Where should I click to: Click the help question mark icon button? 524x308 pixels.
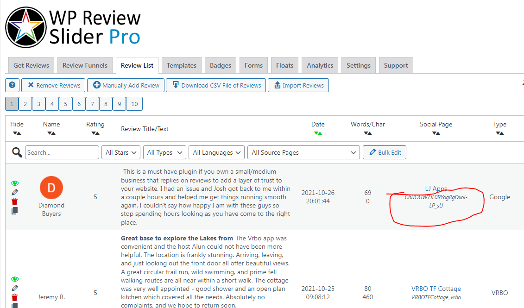[x=12, y=85]
